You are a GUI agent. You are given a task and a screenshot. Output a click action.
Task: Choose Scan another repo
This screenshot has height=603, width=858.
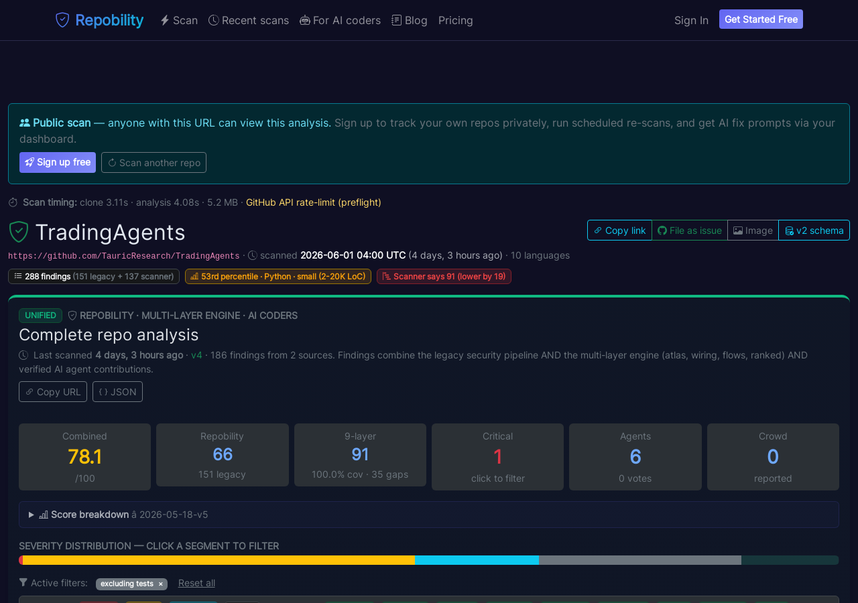(x=154, y=162)
